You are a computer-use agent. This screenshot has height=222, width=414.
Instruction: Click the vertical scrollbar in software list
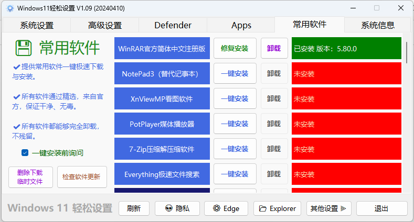point(406,50)
